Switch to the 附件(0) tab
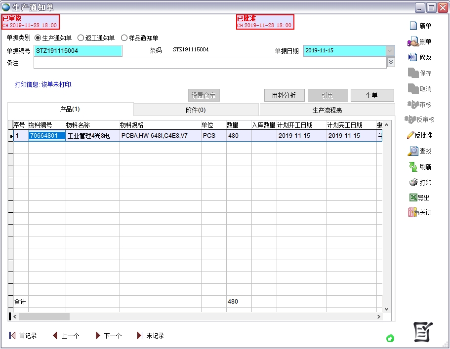The width and height of the screenshot is (450, 349). pos(195,109)
